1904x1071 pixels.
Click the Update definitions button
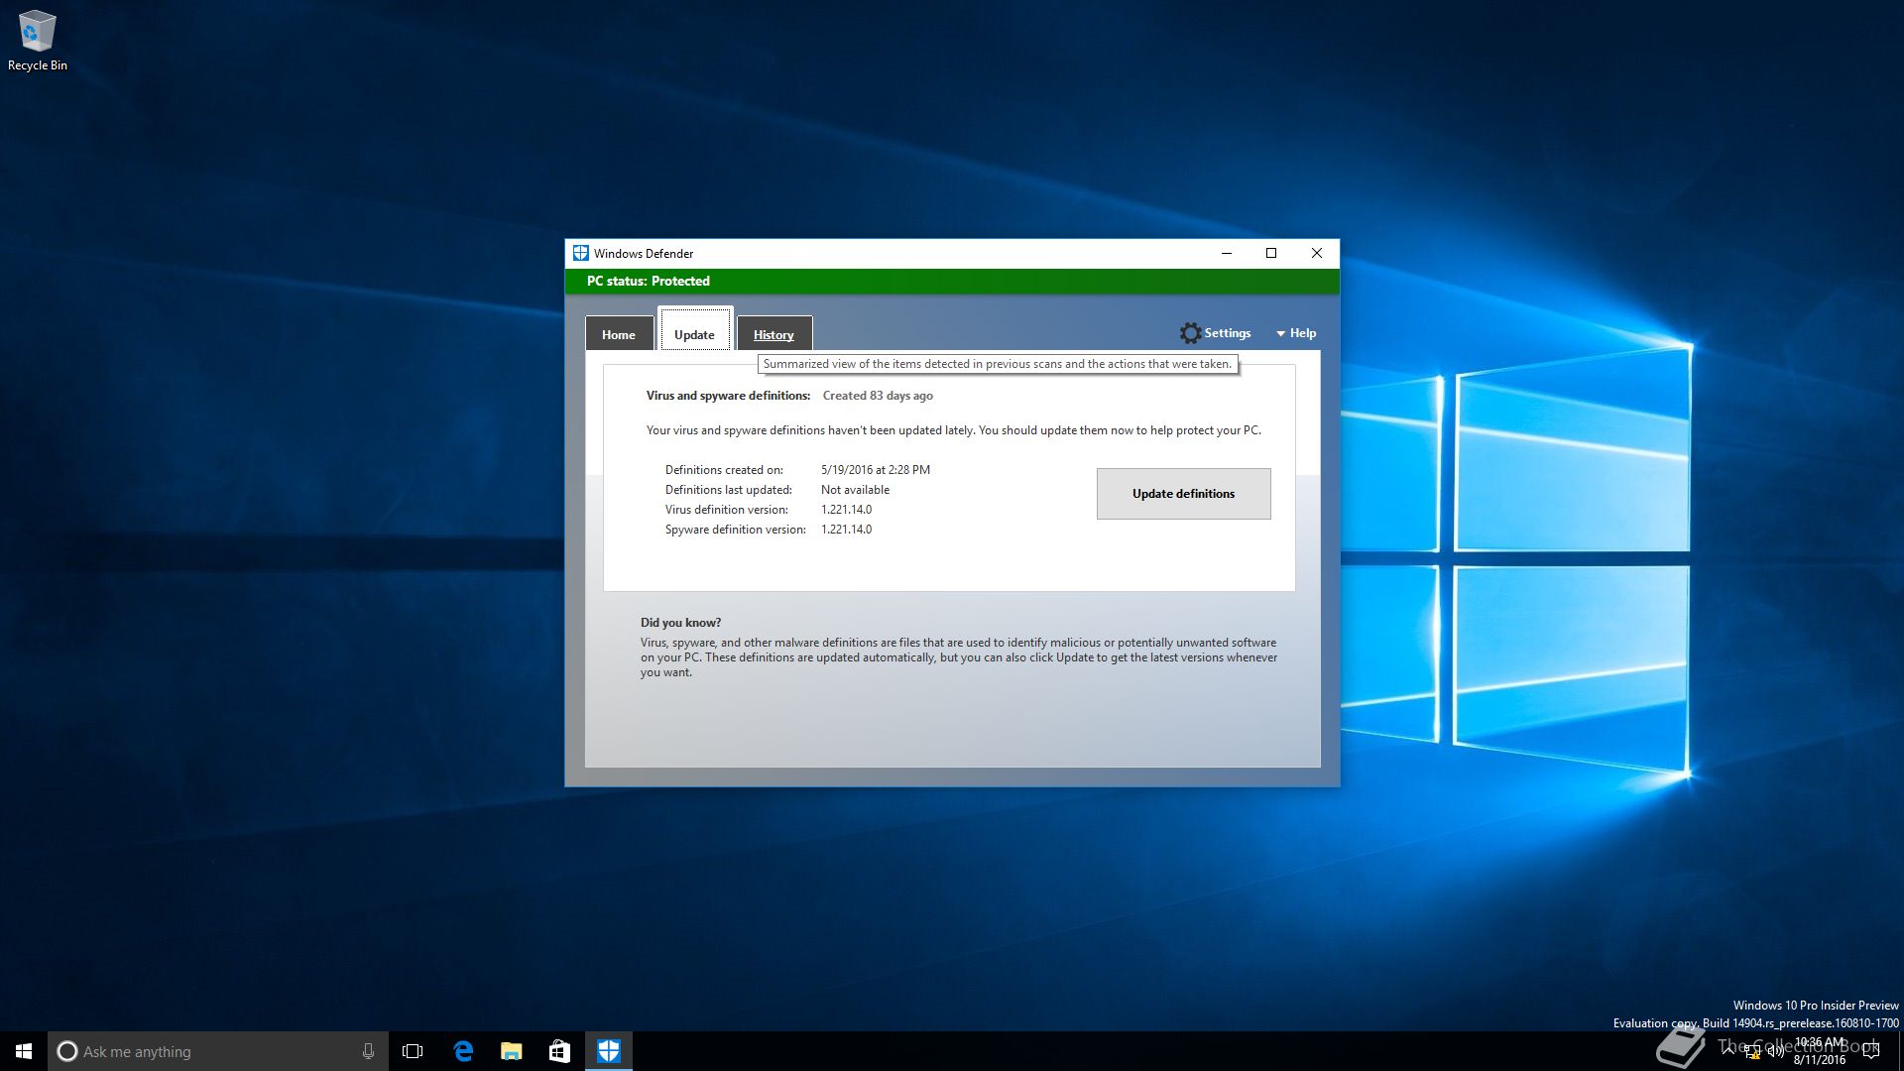coord(1183,494)
